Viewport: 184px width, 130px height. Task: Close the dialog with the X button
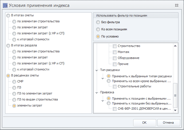pyautogui.click(x=178, y=5)
